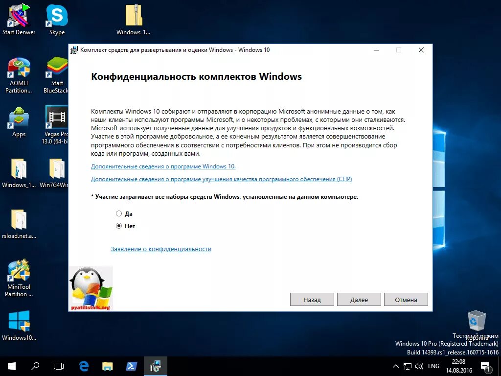
Task: Open the Windows_1... zip archive on desktop
Action: [x=133, y=19]
